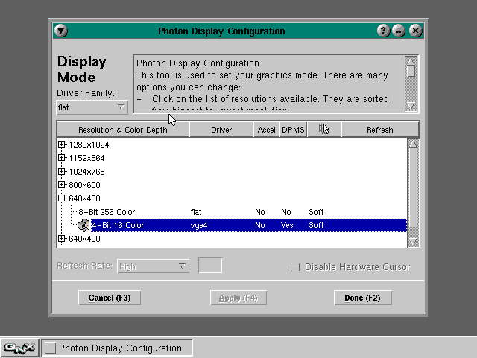Expand the 640x400 resolution node
The height and width of the screenshot is (358, 477).
(x=61, y=239)
